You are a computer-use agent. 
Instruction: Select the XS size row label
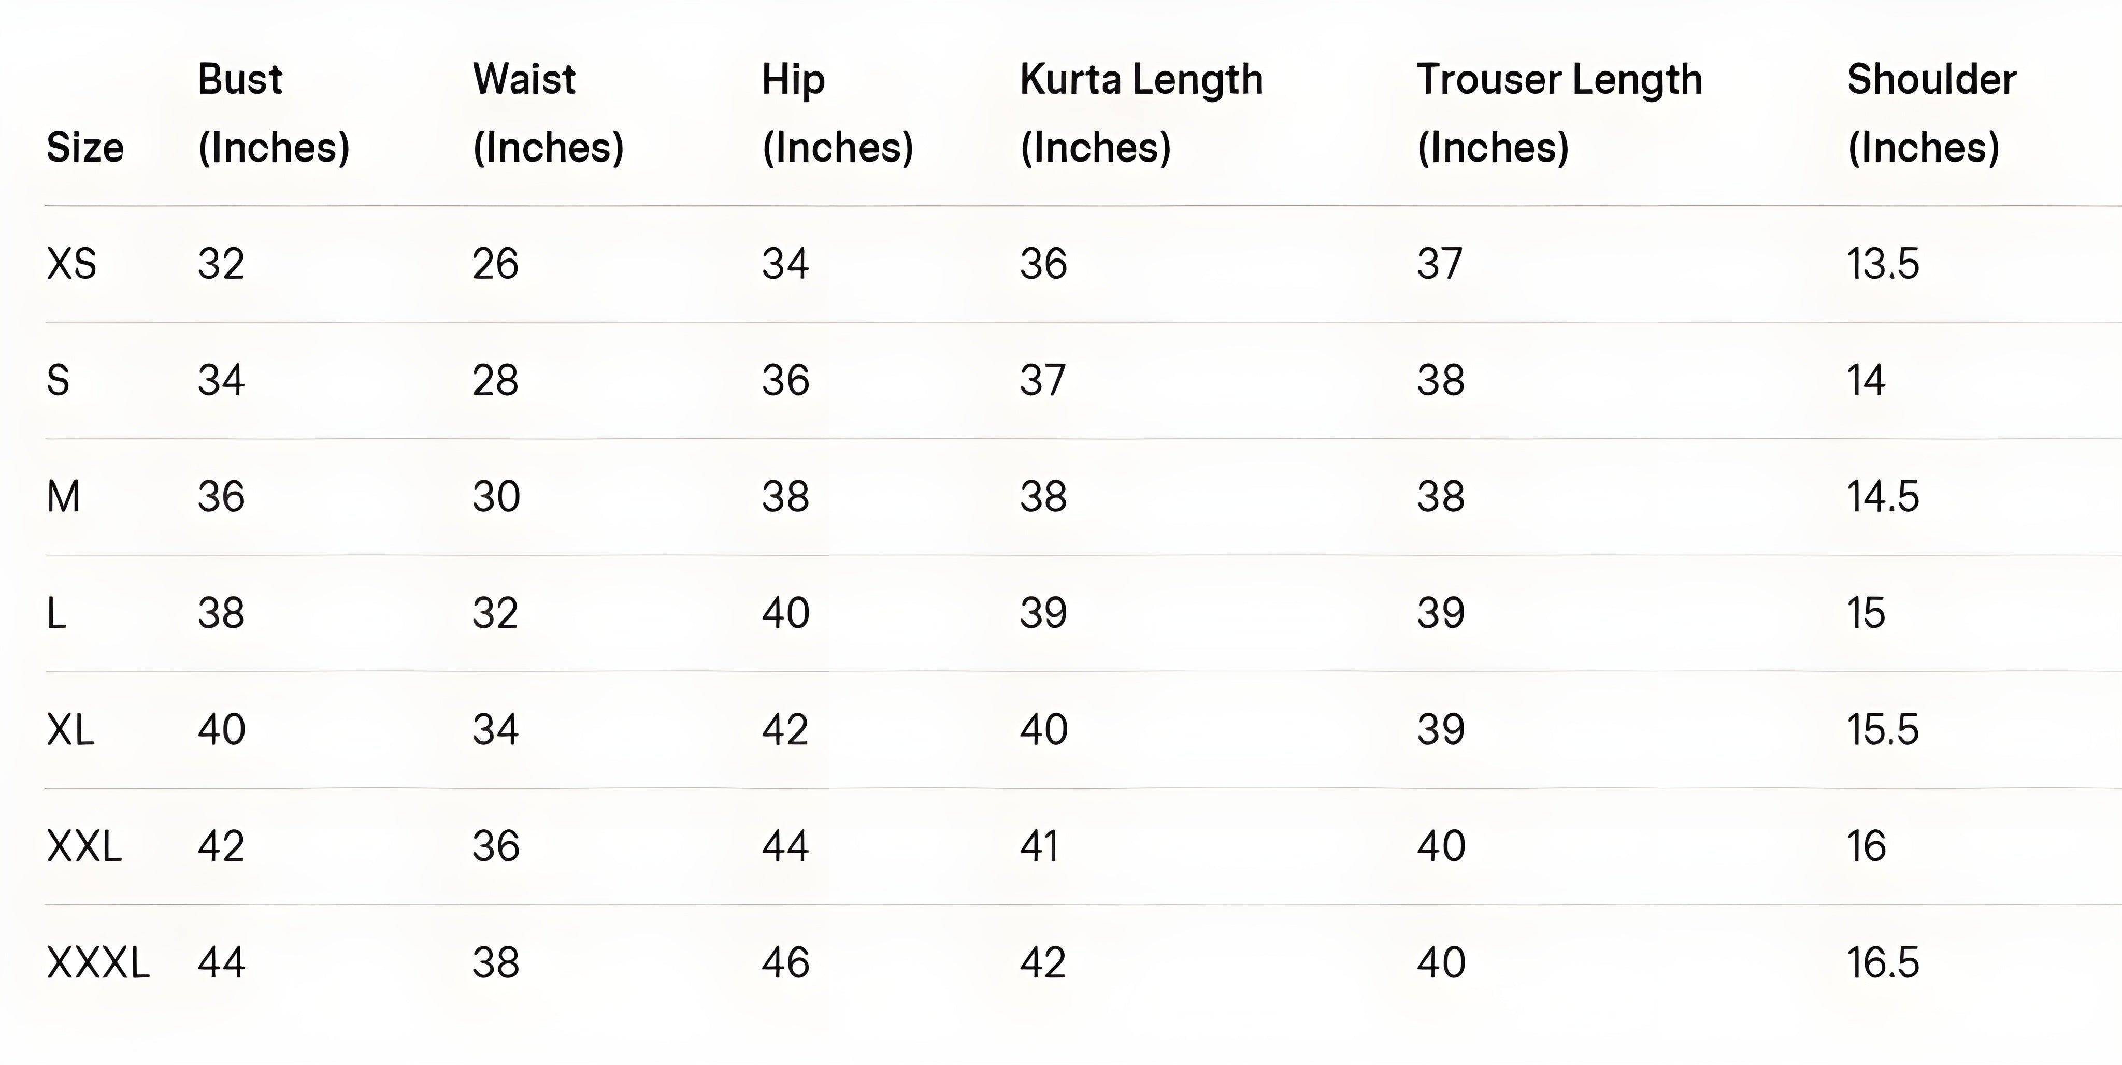point(71,264)
